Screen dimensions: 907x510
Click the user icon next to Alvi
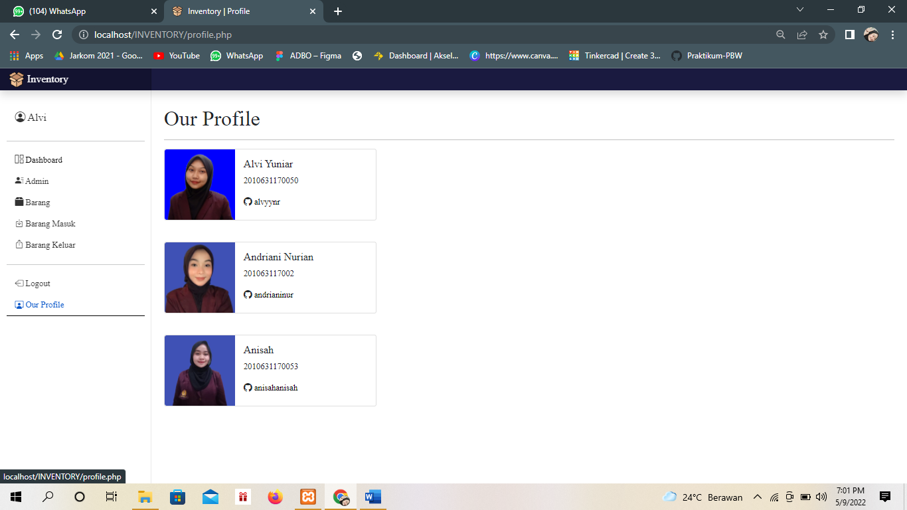(x=19, y=117)
